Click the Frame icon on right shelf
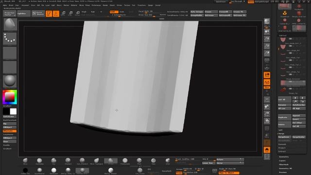The image size is (311, 175). 267,100
